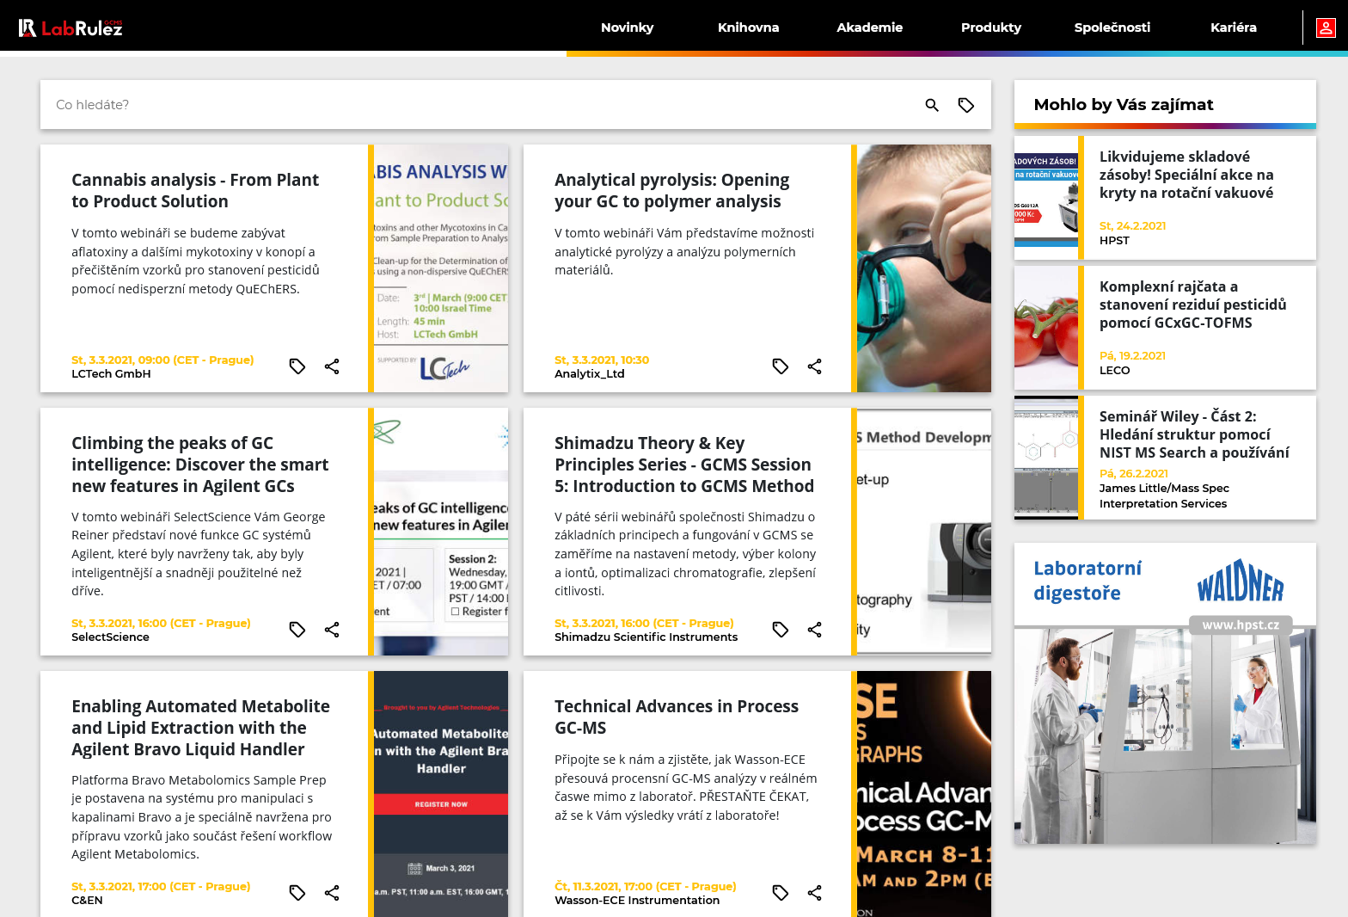Share the Analytical pyrolysis webinar

pos(815,366)
